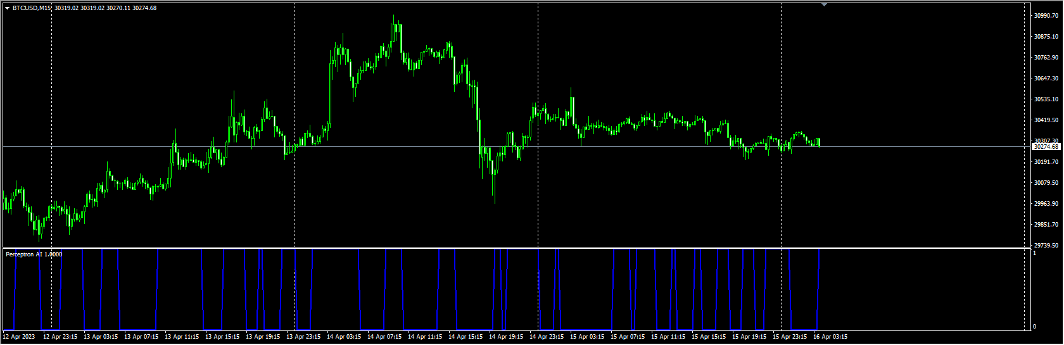Click the BTCUSD,M15 chart title
Viewport: 1064px width, 345px height.
pos(32,8)
